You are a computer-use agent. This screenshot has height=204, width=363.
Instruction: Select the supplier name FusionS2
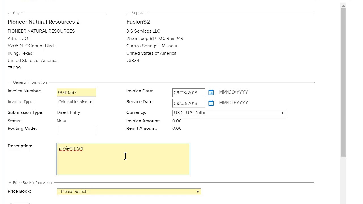[138, 22]
